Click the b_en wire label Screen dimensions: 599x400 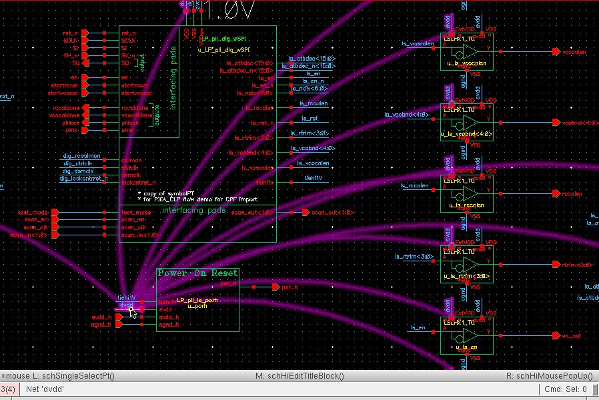(418, 327)
